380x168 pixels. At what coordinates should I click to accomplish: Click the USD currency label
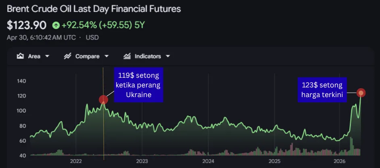(x=92, y=37)
